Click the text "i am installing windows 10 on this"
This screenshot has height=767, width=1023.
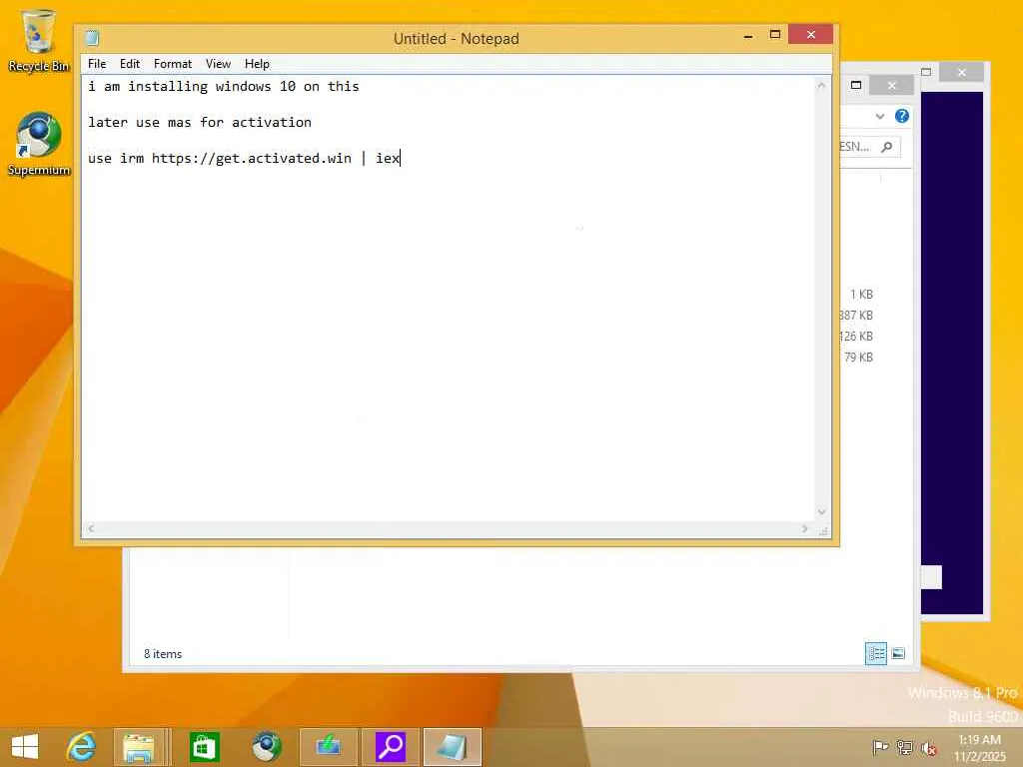coord(224,86)
